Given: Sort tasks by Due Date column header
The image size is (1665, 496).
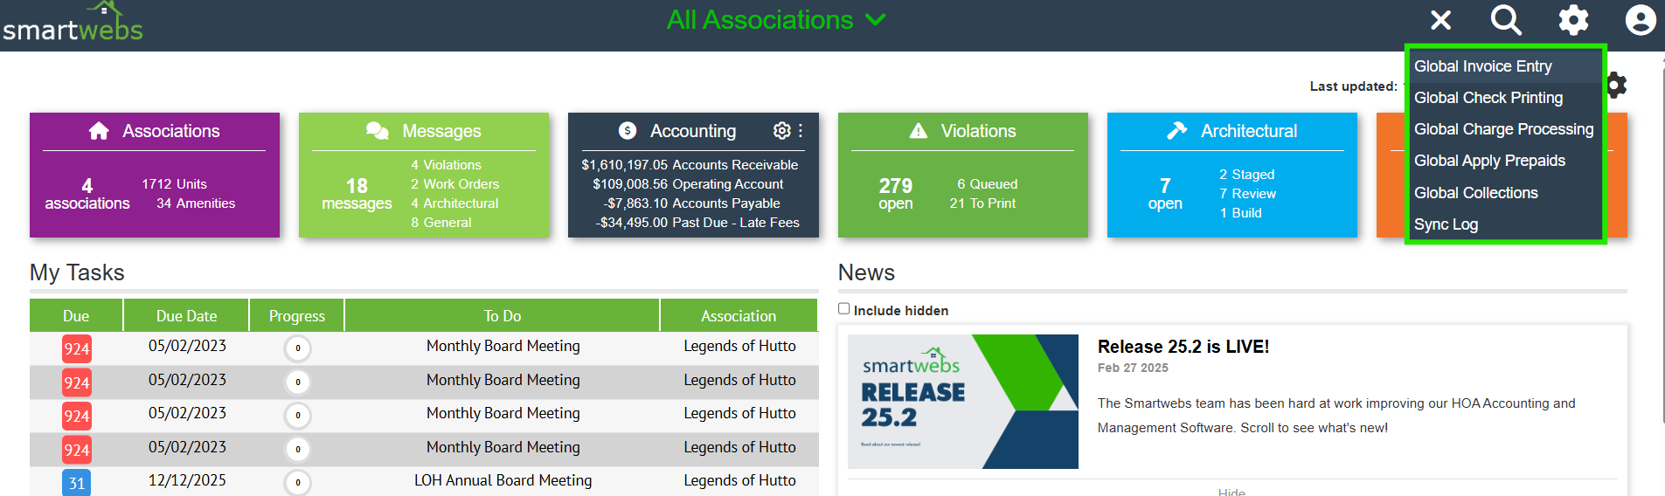Looking at the screenshot, I should [186, 316].
